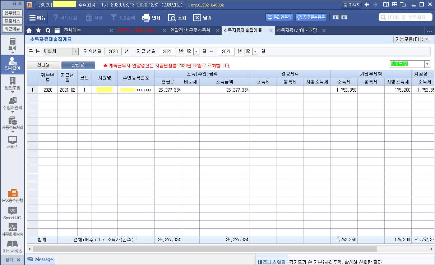Open the favorites star icon
Image resolution: width=435 pixels, height=265 pixels.
[38, 31]
